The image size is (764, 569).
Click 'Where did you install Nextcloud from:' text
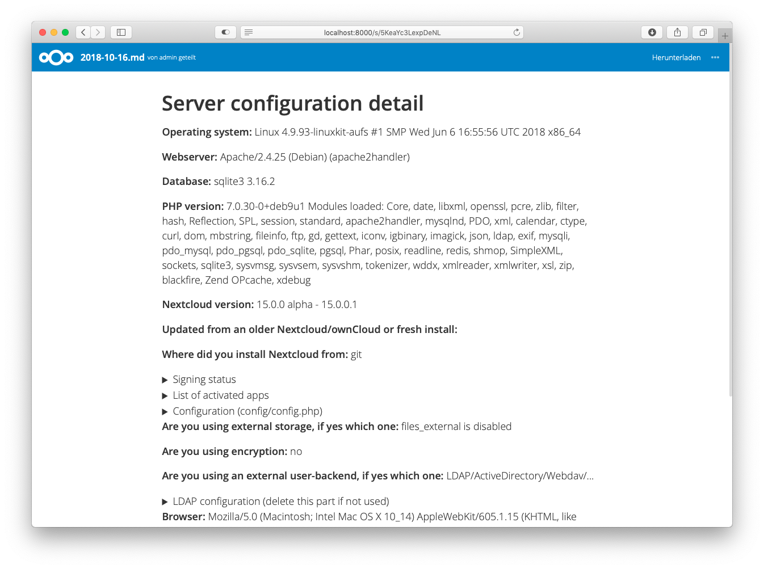(x=255, y=355)
